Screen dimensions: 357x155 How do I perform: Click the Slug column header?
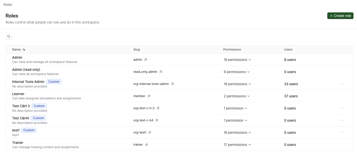(x=137, y=50)
